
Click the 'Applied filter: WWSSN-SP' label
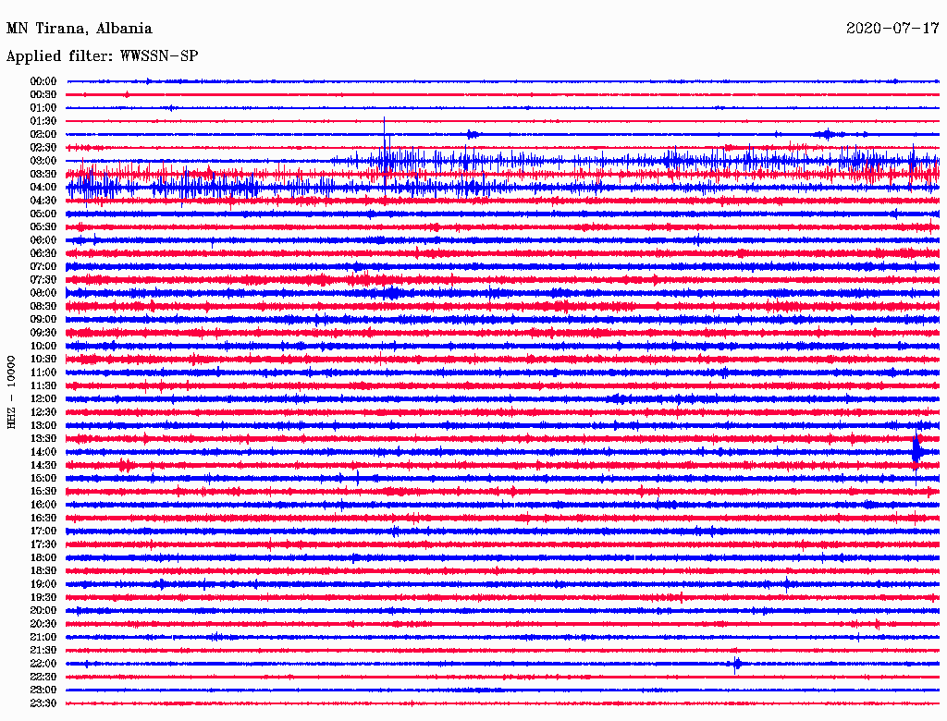pos(102,56)
